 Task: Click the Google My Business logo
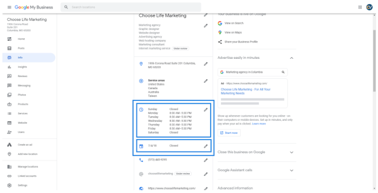pyautogui.click(x=34, y=7)
